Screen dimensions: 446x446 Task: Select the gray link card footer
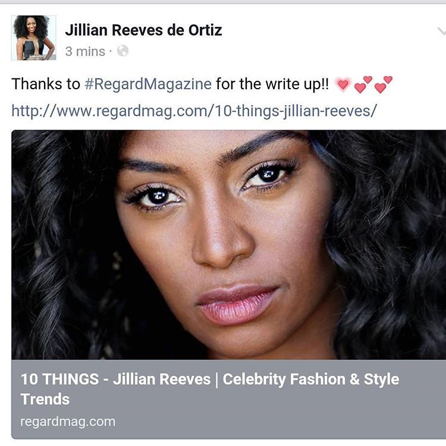point(229,400)
